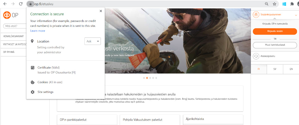The height and width of the screenshot is (125, 299).
Task: Click the padlock icon in the address bar
Action: click(x=30, y=4)
